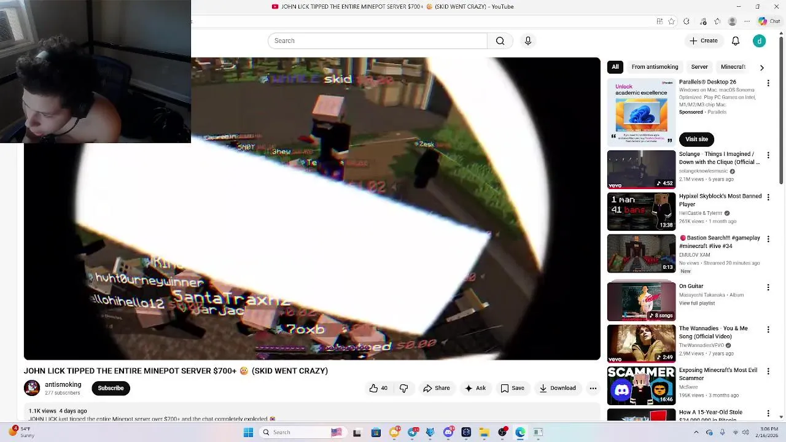The image size is (786, 442).
Task: Click the YouTube search input field
Action: (x=377, y=41)
